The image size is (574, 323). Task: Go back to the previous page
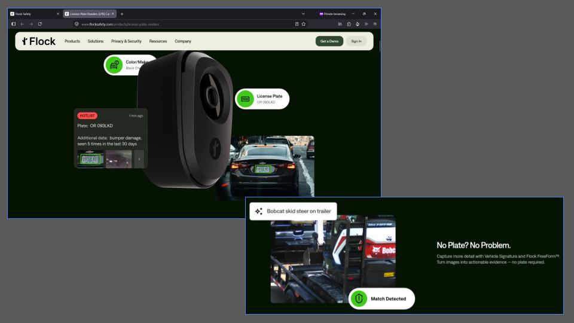(22, 24)
